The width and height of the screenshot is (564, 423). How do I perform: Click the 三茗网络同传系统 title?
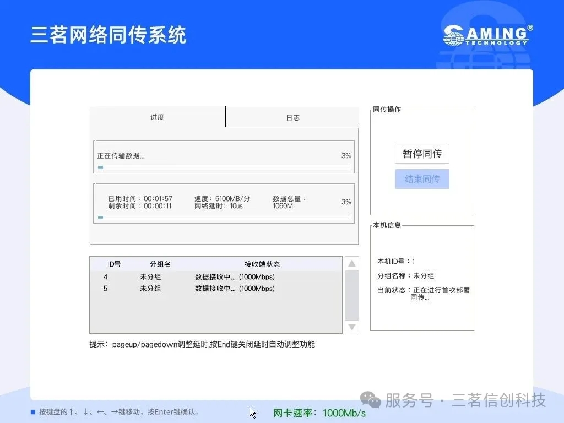click(x=109, y=34)
